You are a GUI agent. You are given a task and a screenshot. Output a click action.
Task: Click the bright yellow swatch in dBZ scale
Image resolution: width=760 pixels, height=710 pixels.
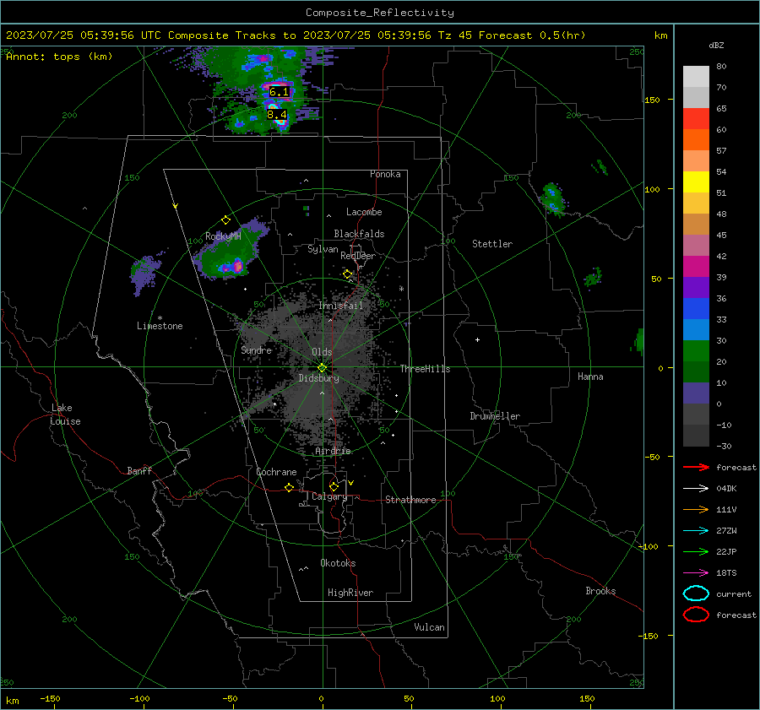[x=696, y=182]
